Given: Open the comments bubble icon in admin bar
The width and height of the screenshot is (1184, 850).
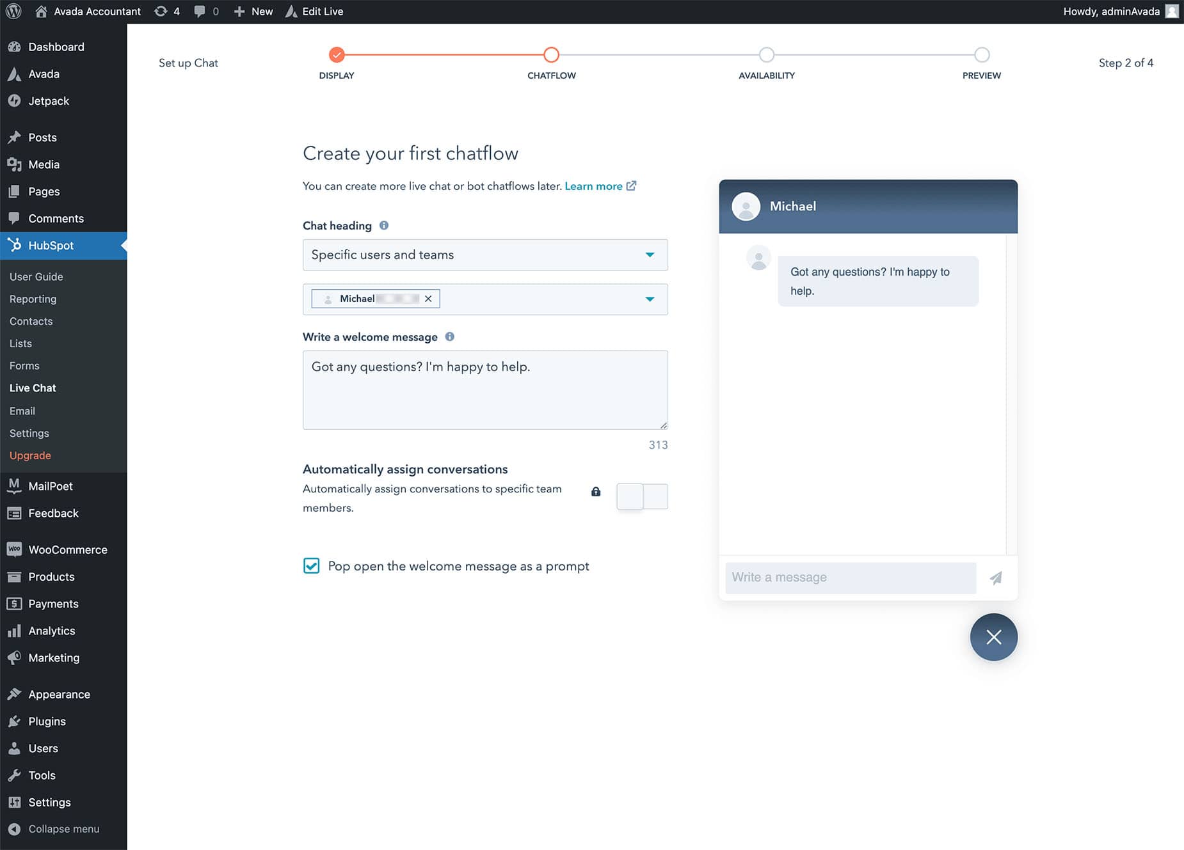Looking at the screenshot, I should click(x=200, y=12).
